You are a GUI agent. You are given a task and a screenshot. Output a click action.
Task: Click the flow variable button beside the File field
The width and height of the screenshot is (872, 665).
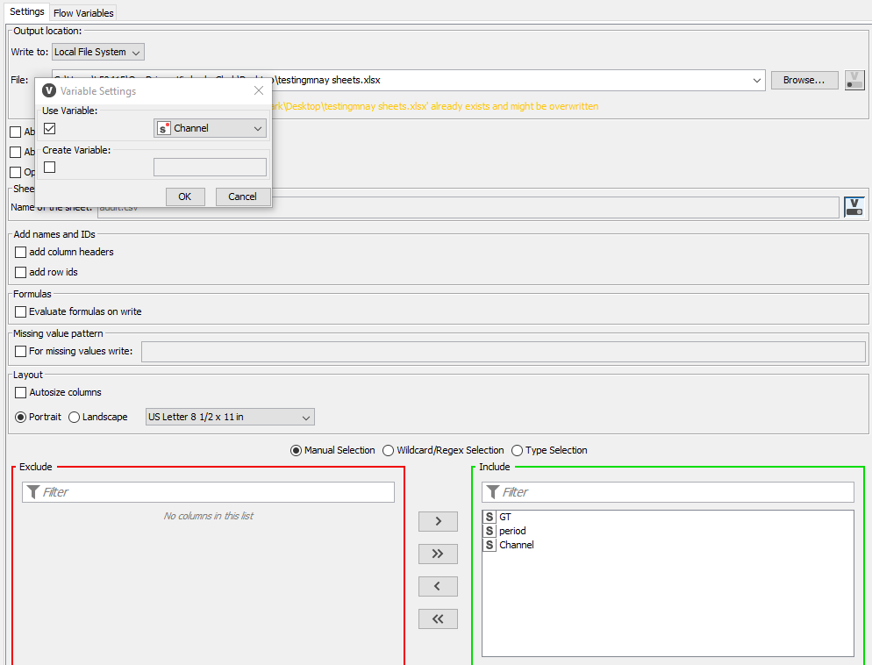[x=854, y=80]
